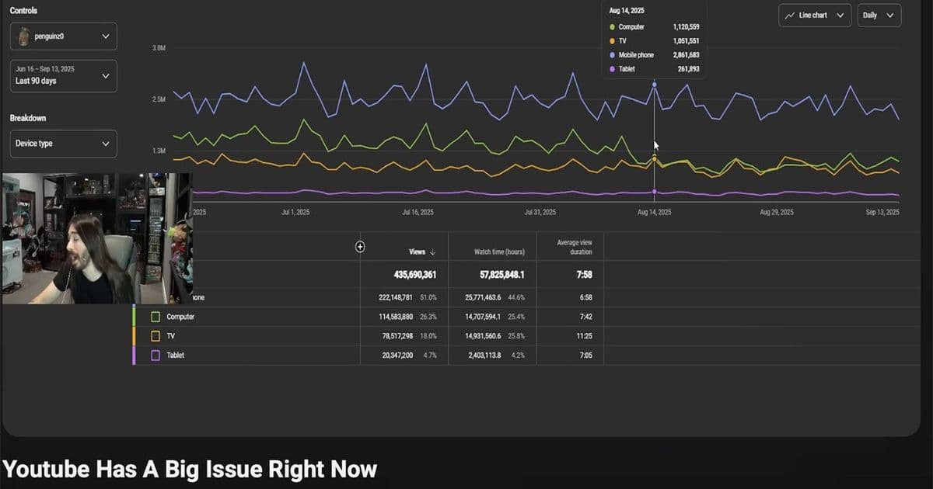Click the yellow TV dot in the tooltip
Image resolution: width=933 pixels, height=489 pixels.
(613, 40)
